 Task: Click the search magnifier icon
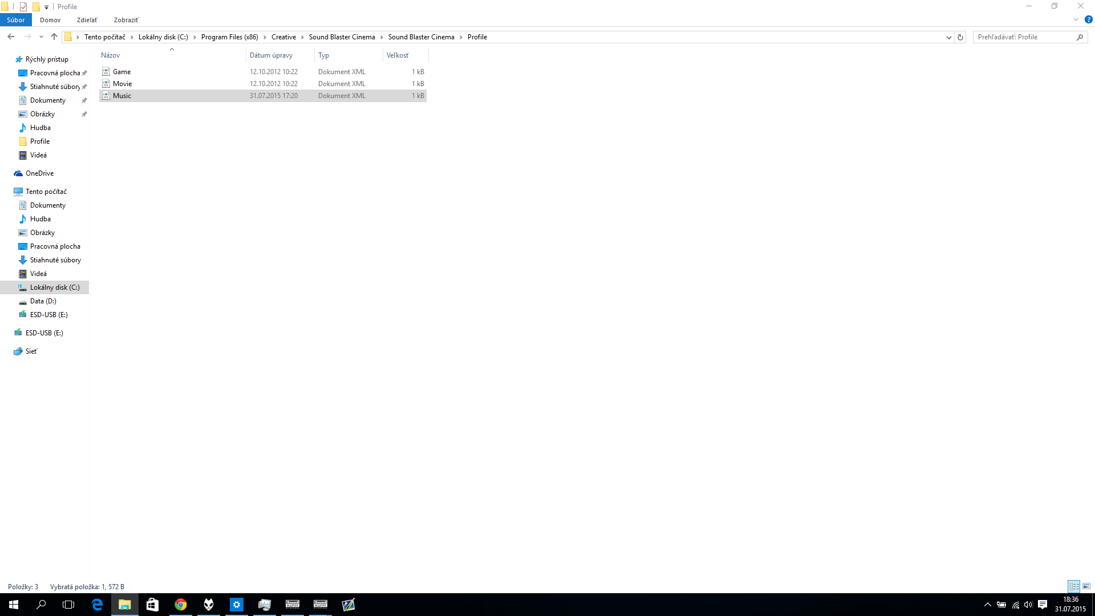click(1080, 37)
